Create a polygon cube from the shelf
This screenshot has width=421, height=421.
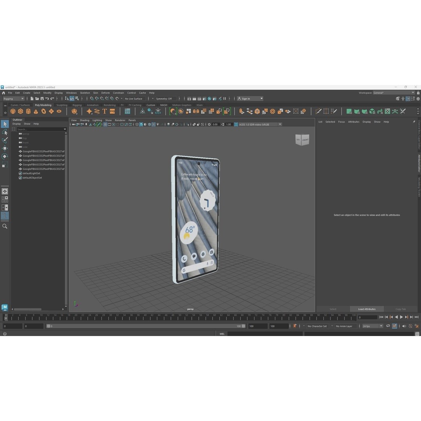pyautogui.click(x=20, y=111)
